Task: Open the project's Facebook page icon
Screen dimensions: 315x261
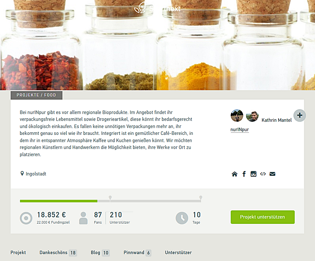Action: pos(244,174)
